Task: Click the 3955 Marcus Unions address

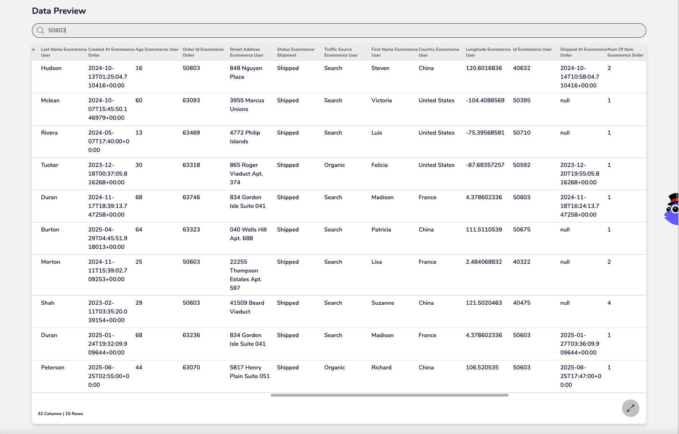Action: tap(247, 105)
